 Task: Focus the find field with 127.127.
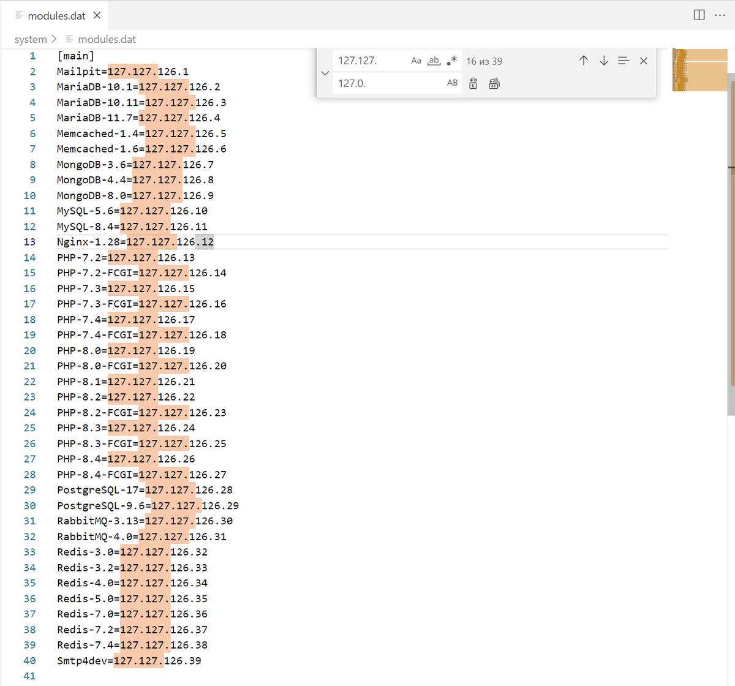[371, 61]
